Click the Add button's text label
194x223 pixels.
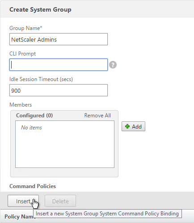tap(137, 127)
